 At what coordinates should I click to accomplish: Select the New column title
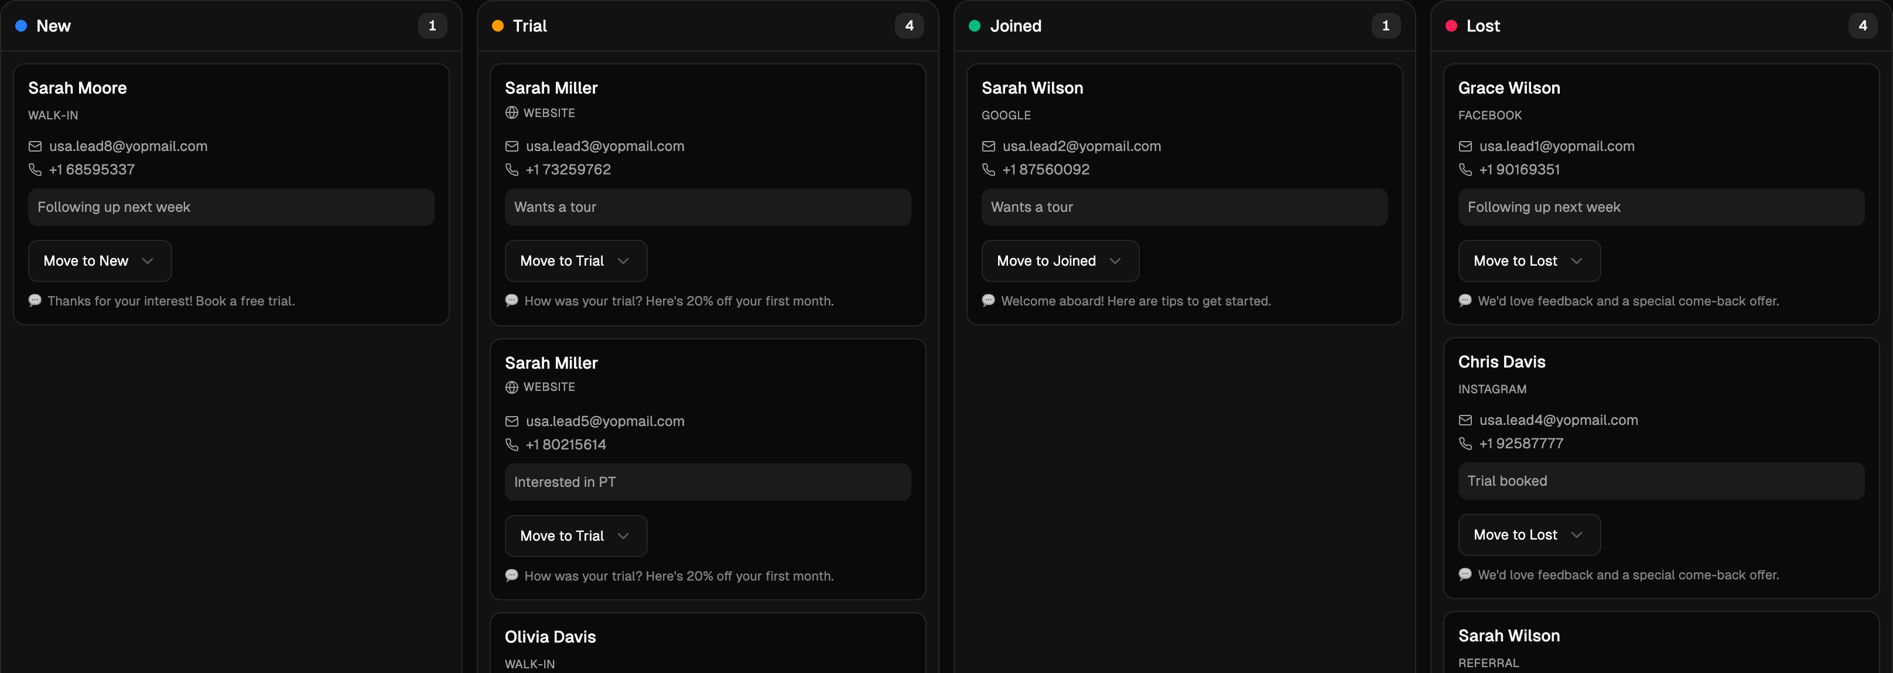pyautogui.click(x=54, y=26)
